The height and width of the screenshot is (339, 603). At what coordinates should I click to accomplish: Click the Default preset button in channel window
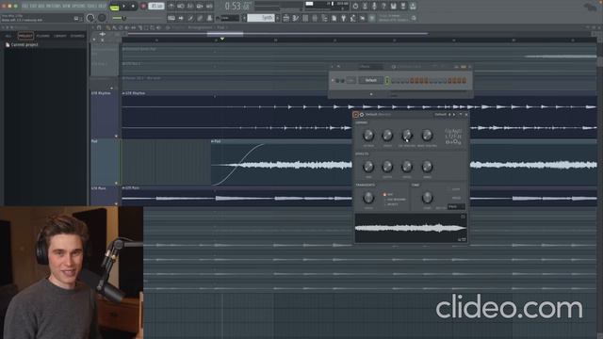(370, 80)
